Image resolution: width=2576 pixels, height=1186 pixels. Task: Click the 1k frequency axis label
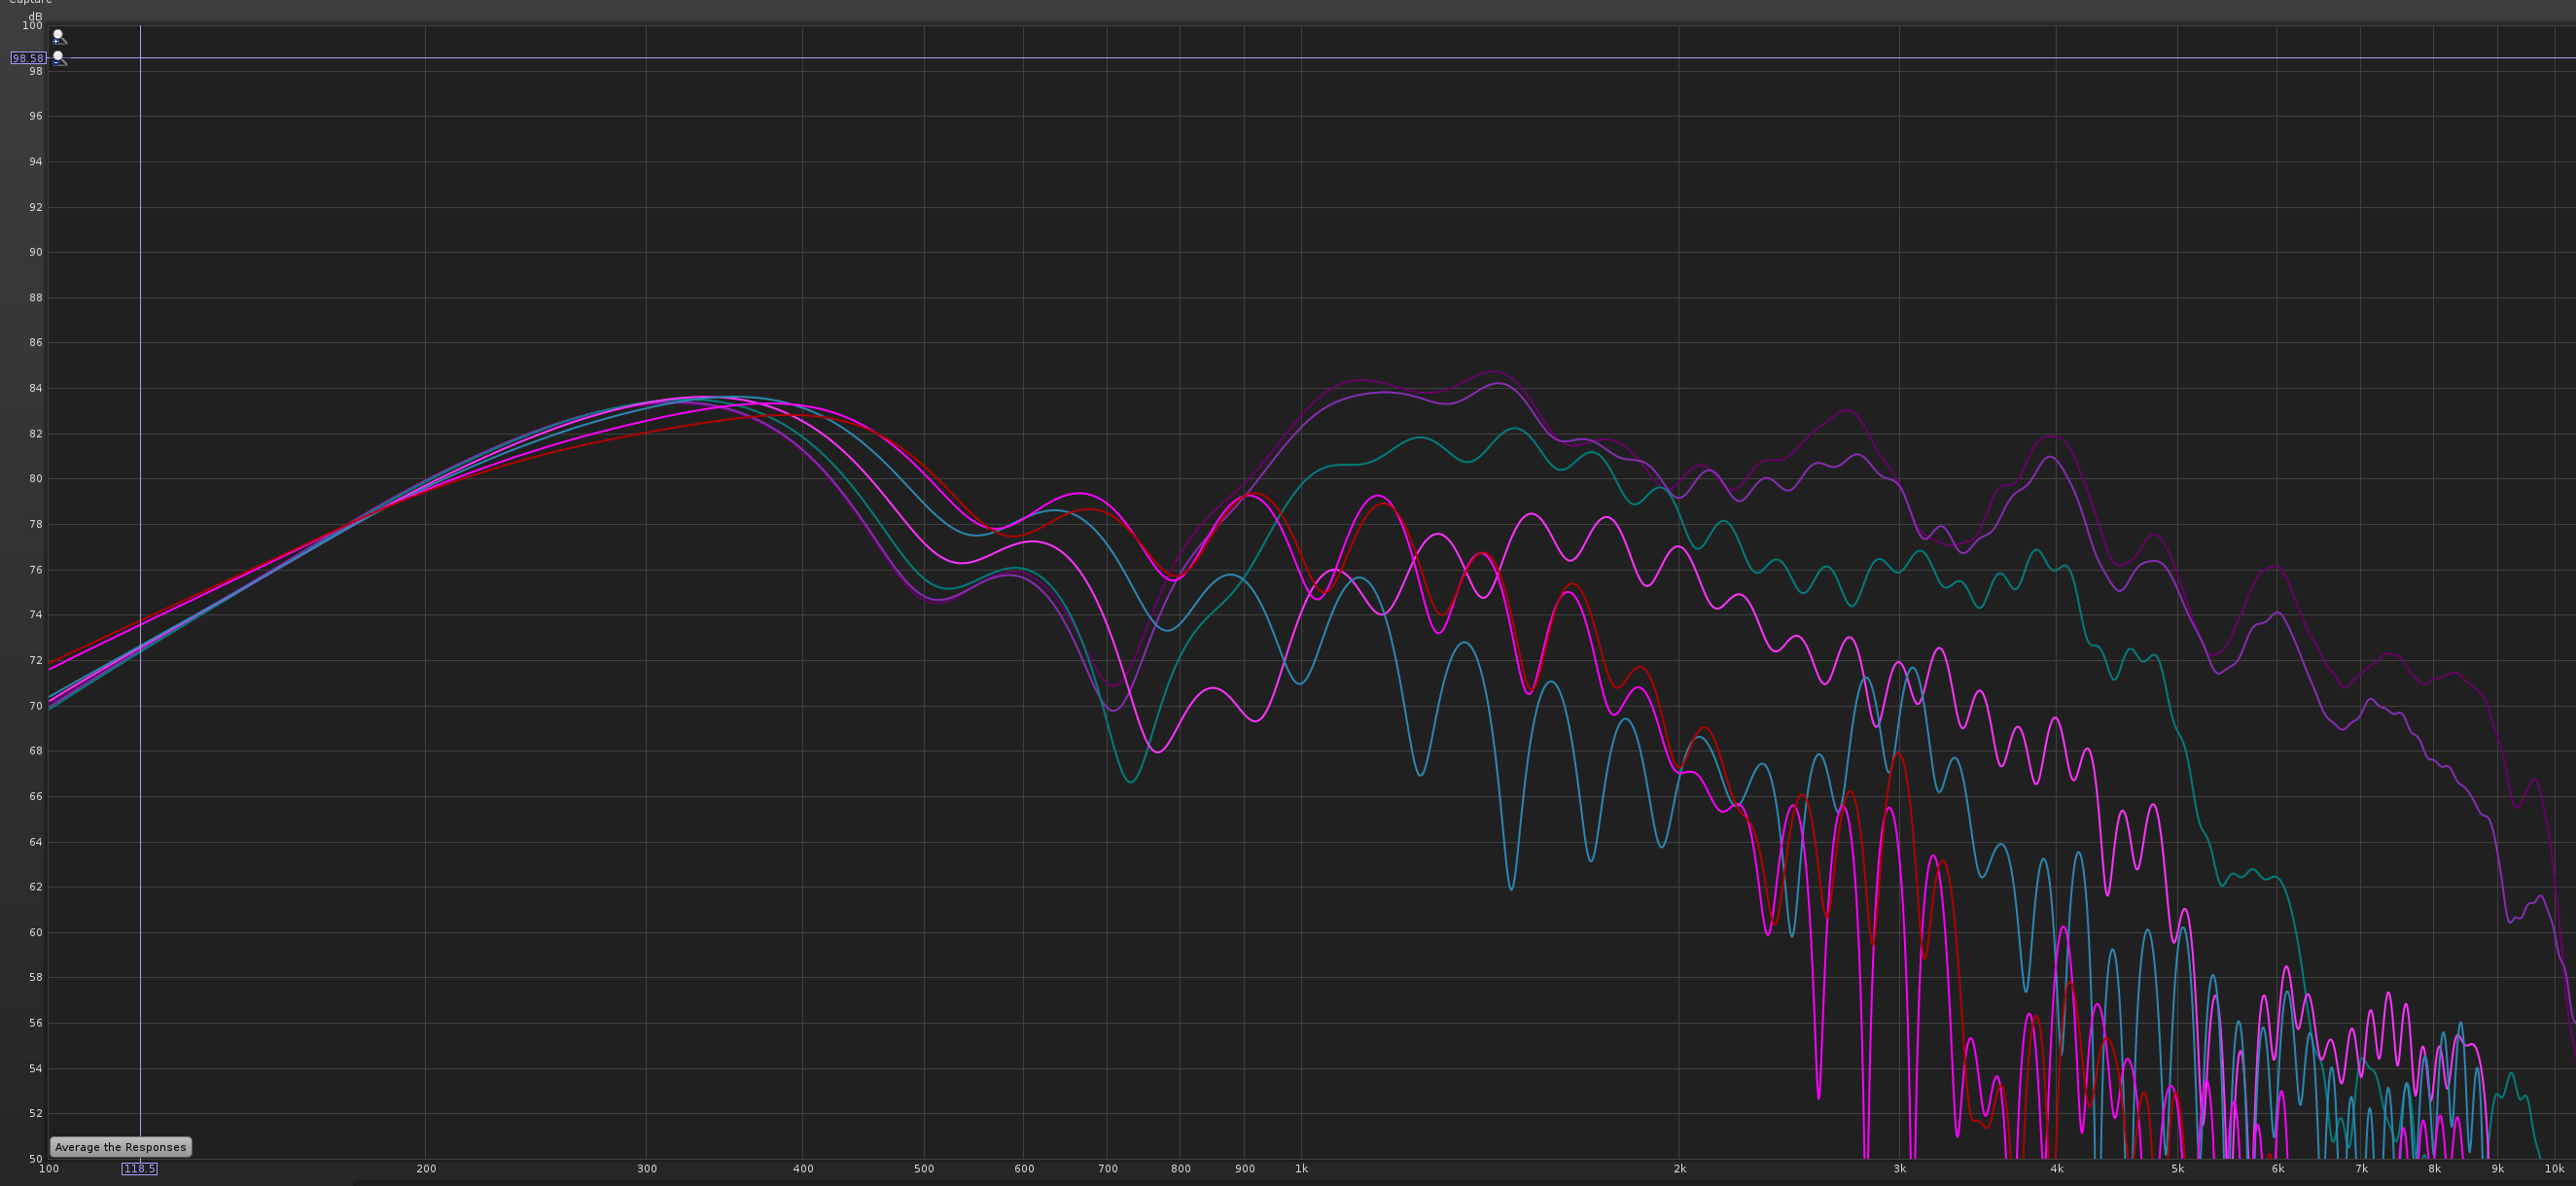pos(1301,1168)
